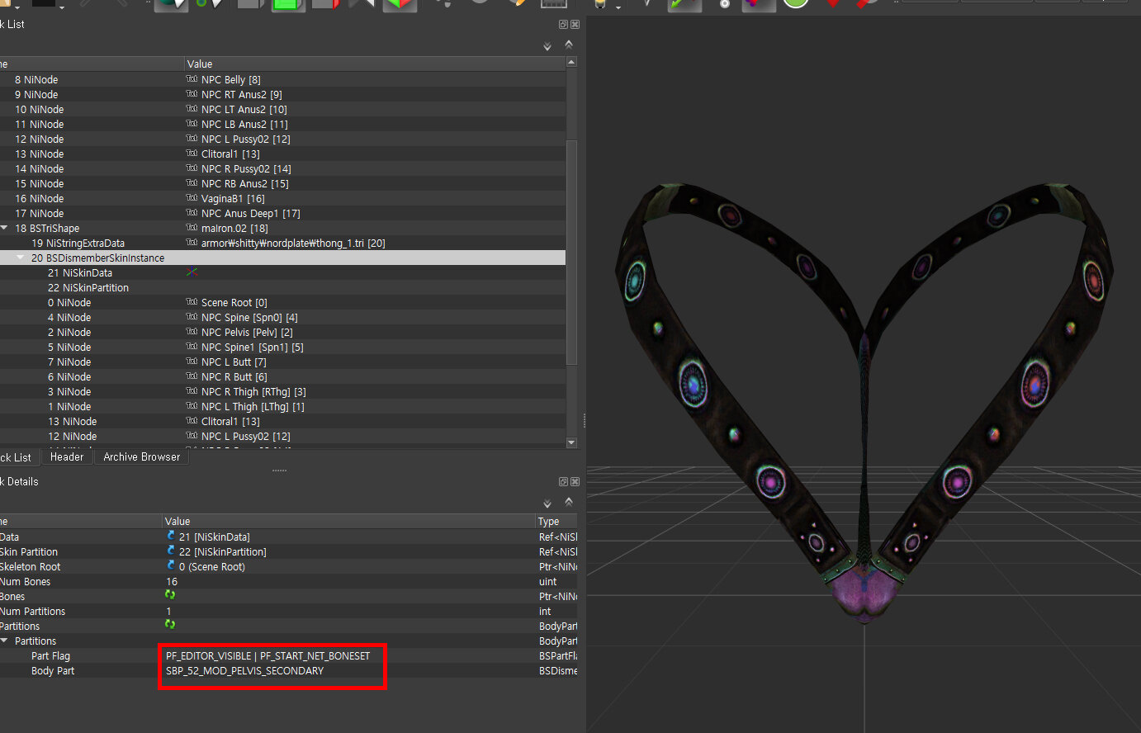1141x733 pixels.
Task: Collapse the Partitions group in Block Details
Action: pos(5,641)
